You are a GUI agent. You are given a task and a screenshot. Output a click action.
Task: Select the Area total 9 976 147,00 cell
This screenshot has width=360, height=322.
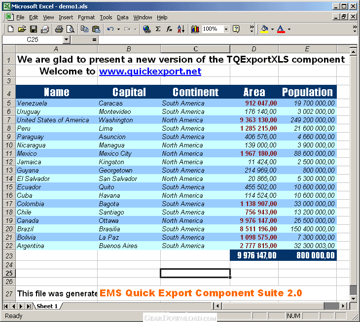(x=254, y=255)
